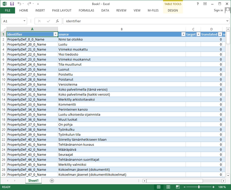The height and width of the screenshot is (190, 231).
Task: Add a new sheet with plus icon
Action: pyautogui.click(x=52, y=181)
